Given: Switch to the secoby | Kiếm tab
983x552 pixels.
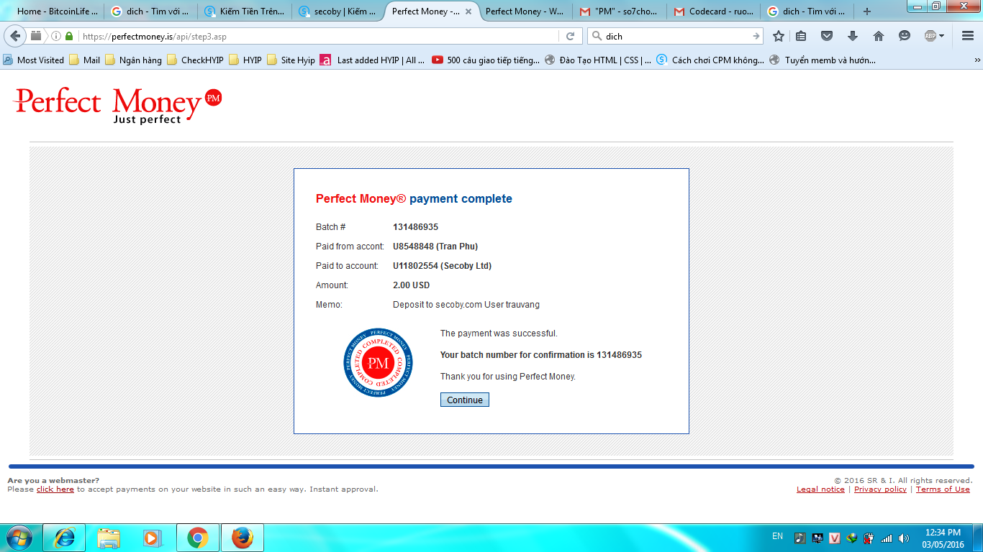Looking at the screenshot, I should tap(338, 11).
